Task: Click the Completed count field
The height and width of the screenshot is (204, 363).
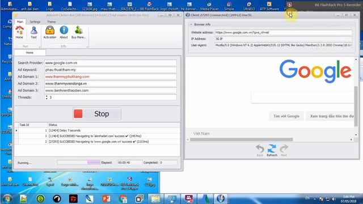Action: click(x=168, y=163)
